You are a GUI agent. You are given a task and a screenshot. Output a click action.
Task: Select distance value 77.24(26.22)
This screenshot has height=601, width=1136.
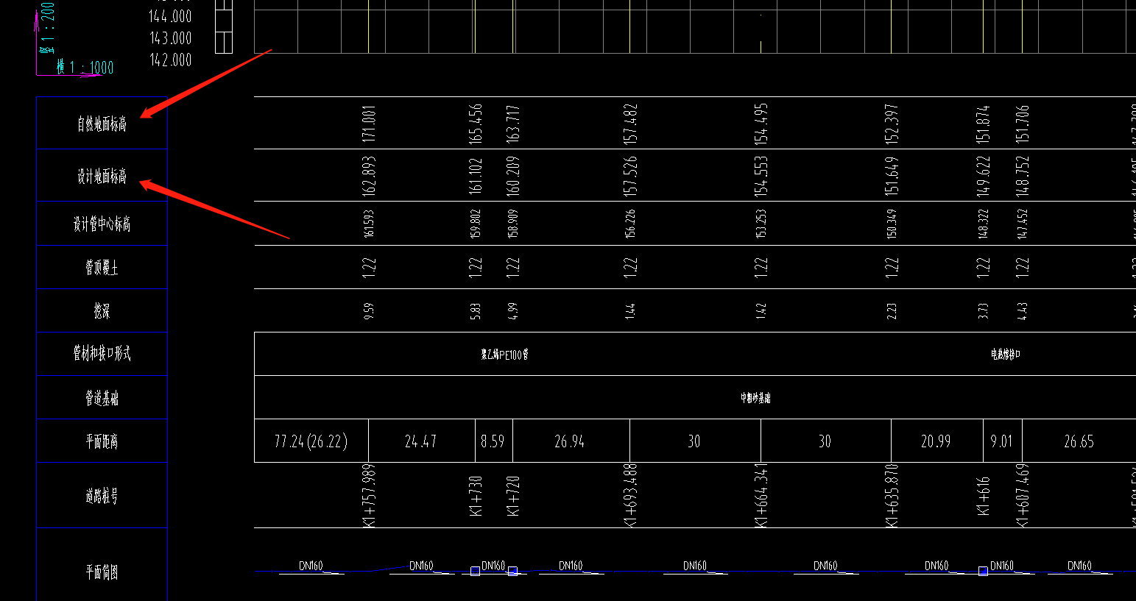click(311, 441)
